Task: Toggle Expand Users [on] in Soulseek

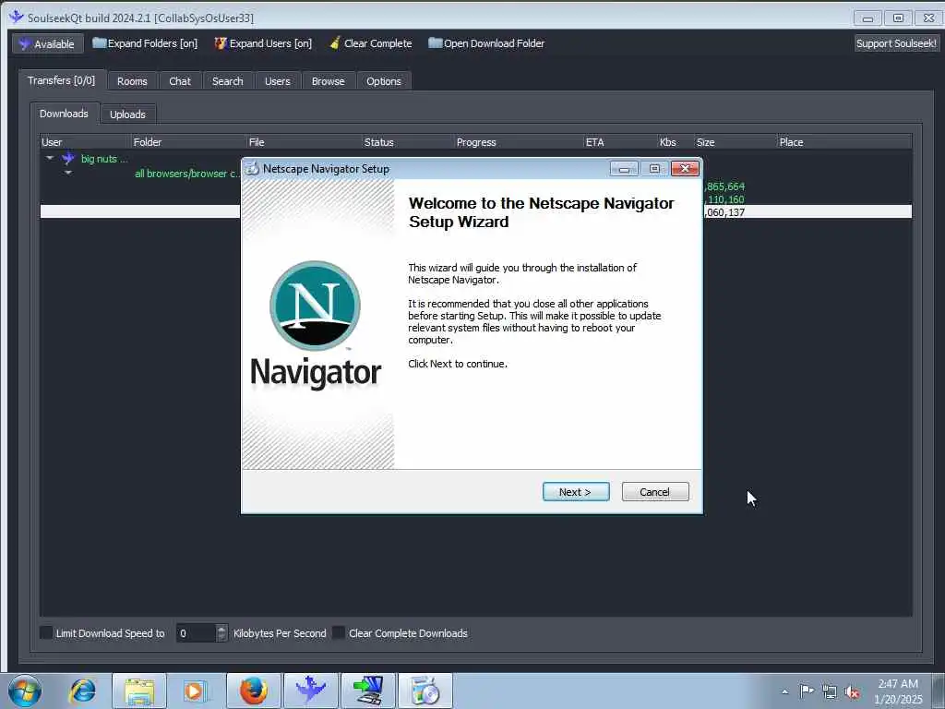Action: coord(263,43)
